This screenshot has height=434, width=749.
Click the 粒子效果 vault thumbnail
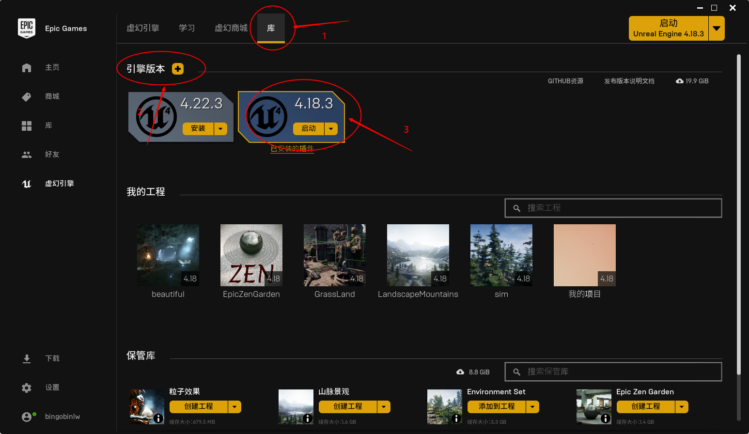pos(147,407)
